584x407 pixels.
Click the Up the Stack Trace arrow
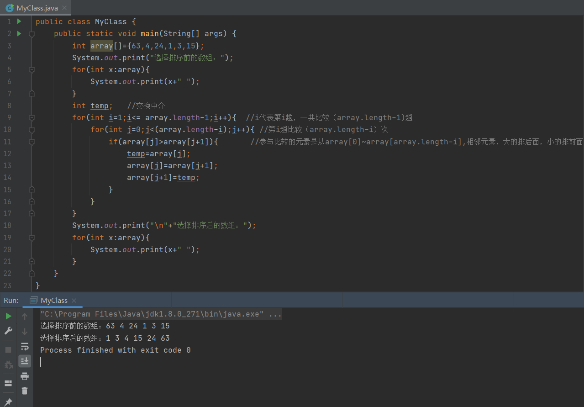(x=25, y=316)
